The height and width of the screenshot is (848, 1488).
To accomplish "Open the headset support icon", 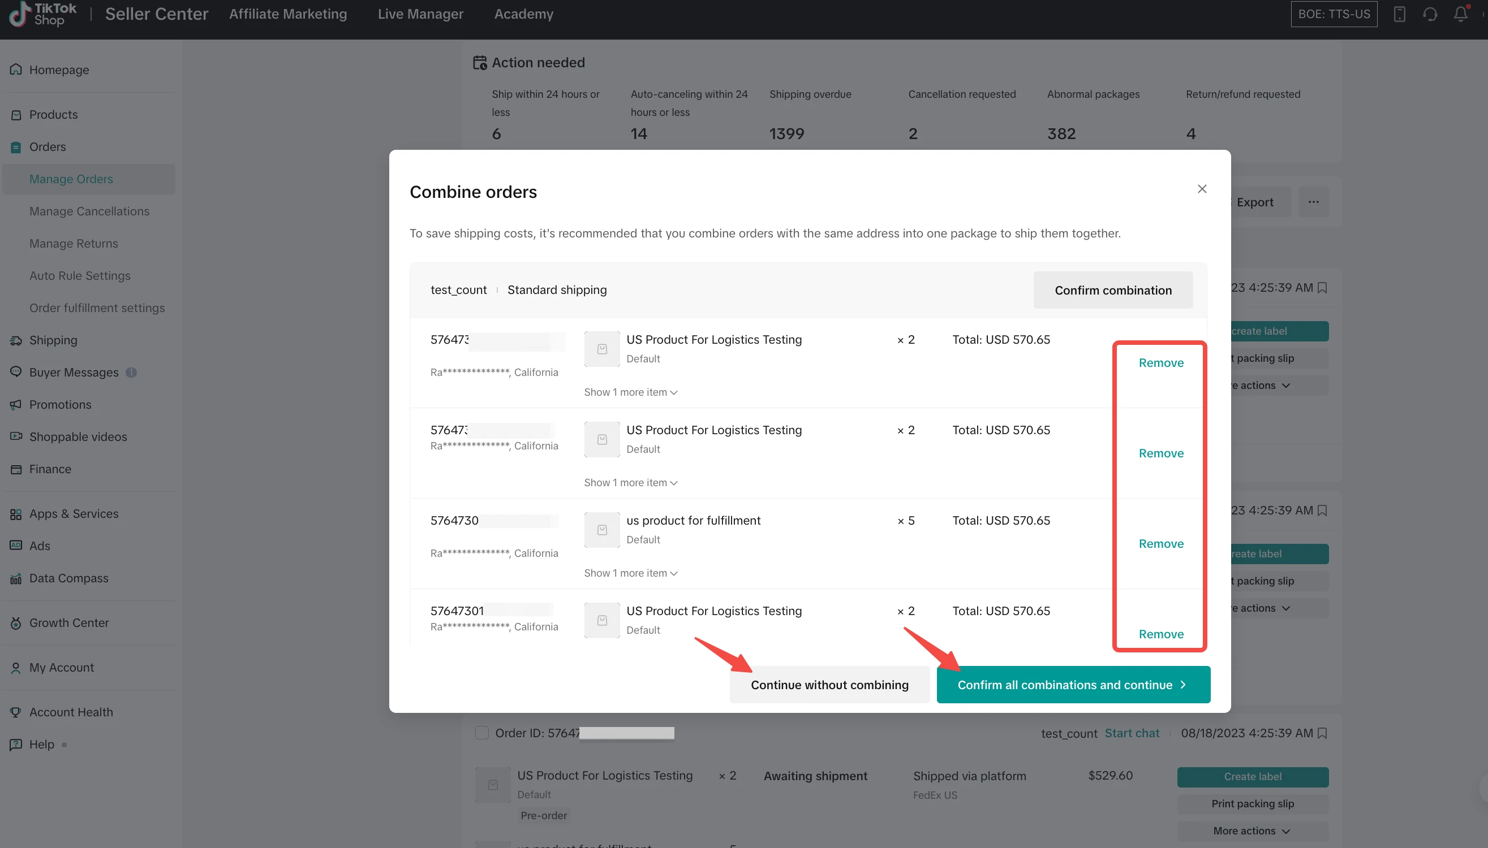I will [1430, 14].
